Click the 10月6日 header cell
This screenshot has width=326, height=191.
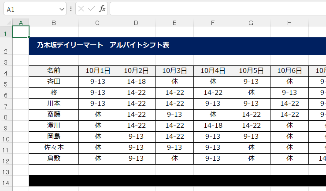tap(289, 71)
